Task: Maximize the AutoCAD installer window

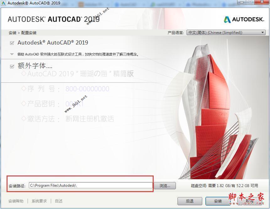Action: click(x=251, y=3)
